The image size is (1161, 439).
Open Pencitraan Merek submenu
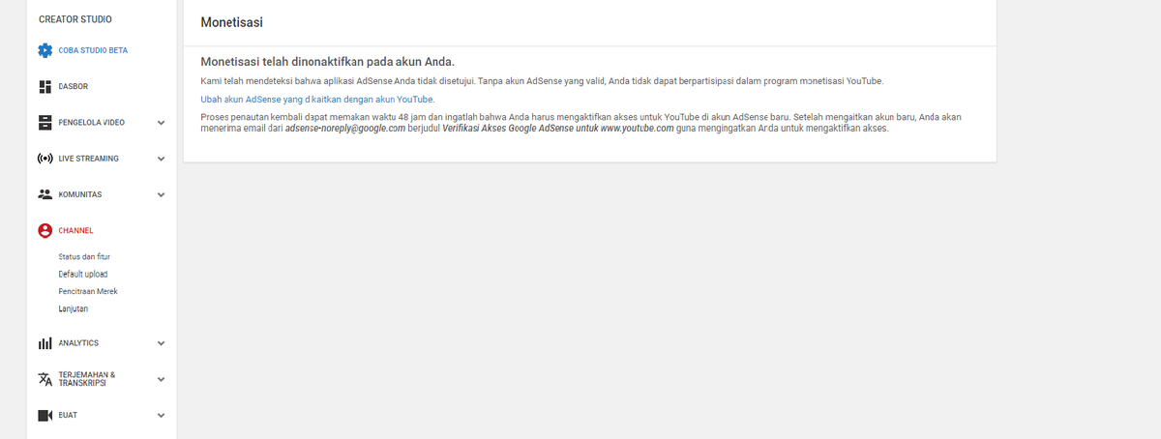(88, 291)
